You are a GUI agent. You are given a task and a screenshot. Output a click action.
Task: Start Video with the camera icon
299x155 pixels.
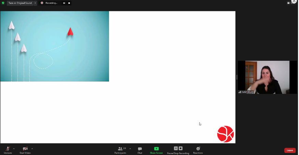click(25, 149)
